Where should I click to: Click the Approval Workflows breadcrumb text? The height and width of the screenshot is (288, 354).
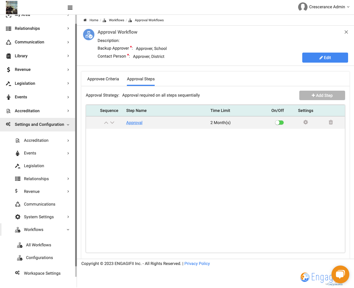pyautogui.click(x=149, y=20)
